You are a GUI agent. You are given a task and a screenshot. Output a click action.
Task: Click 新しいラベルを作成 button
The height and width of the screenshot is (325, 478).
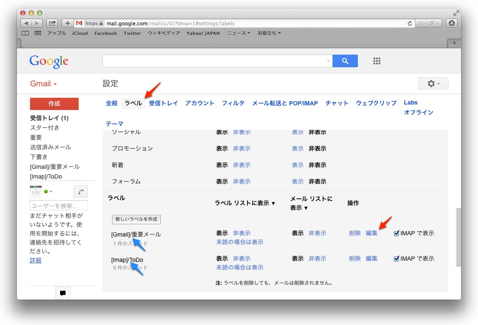[136, 219]
